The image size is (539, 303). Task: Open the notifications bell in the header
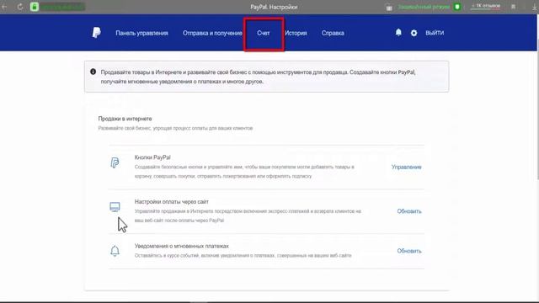(x=398, y=32)
